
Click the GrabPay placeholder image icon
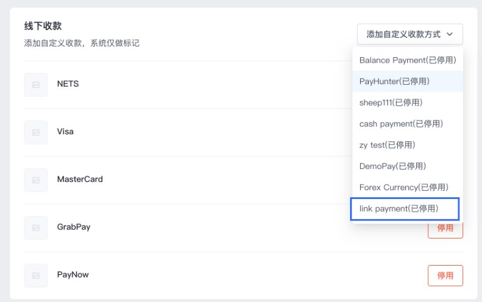pyautogui.click(x=36, y=228)
